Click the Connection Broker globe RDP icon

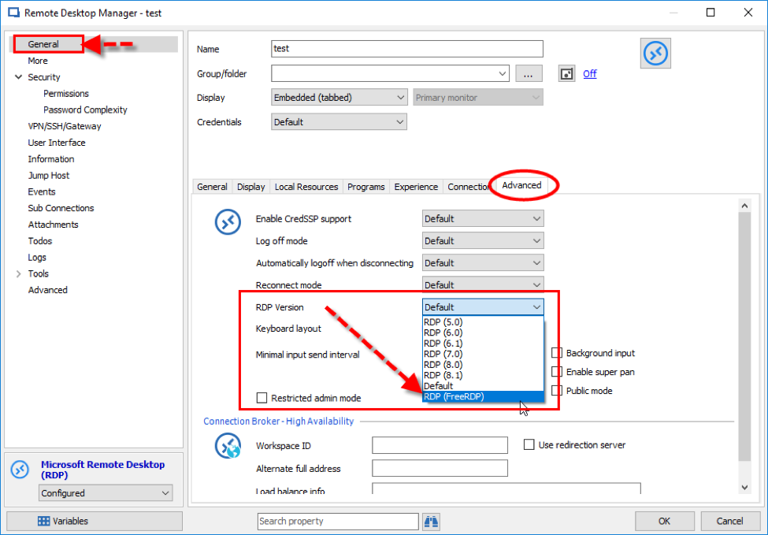pyautogui.click(x=228, y=445)
